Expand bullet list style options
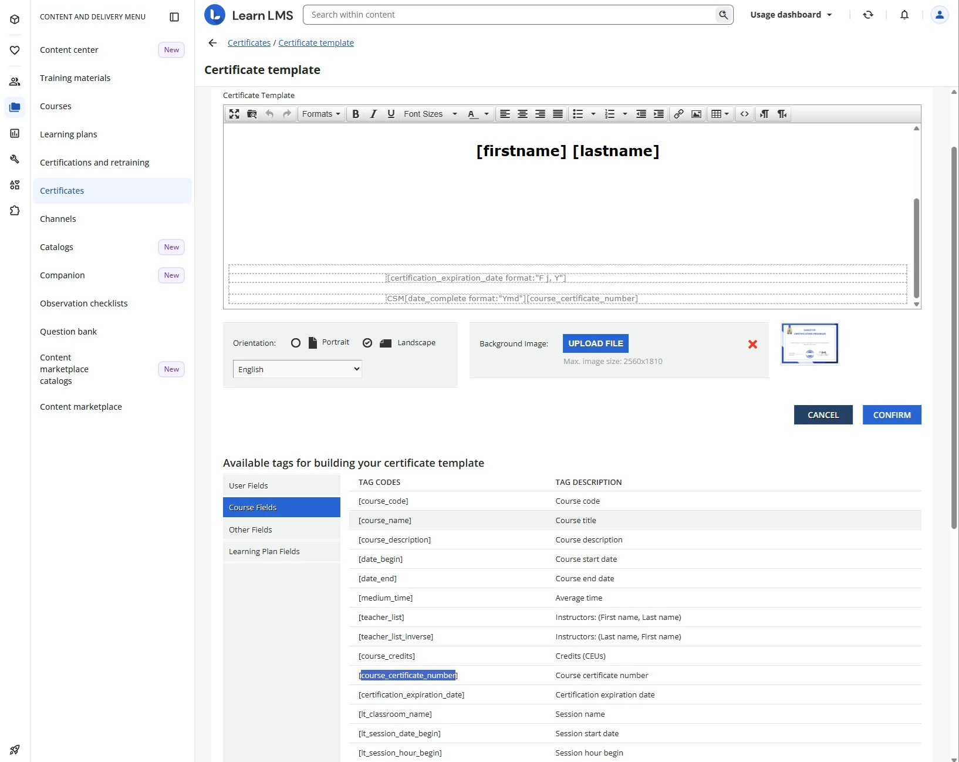This screenshot has height=762, width=959. coord(593,114)
